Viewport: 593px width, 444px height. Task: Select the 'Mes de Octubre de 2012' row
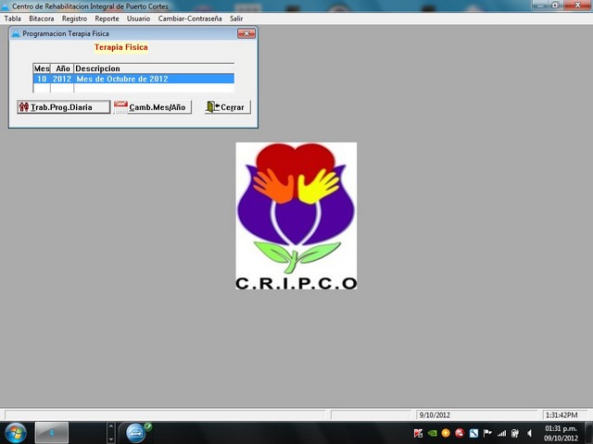(x=133, y=79)
